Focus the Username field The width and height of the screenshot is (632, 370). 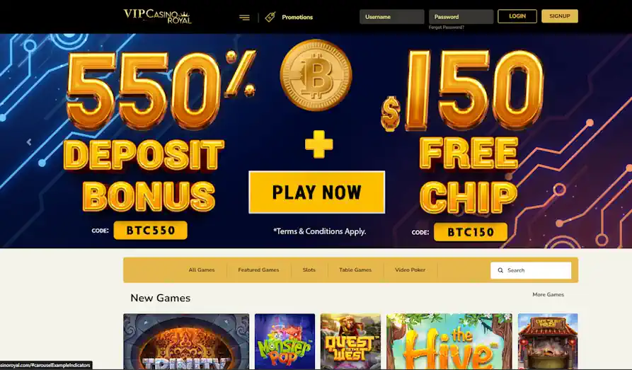(x=392, y=17)
